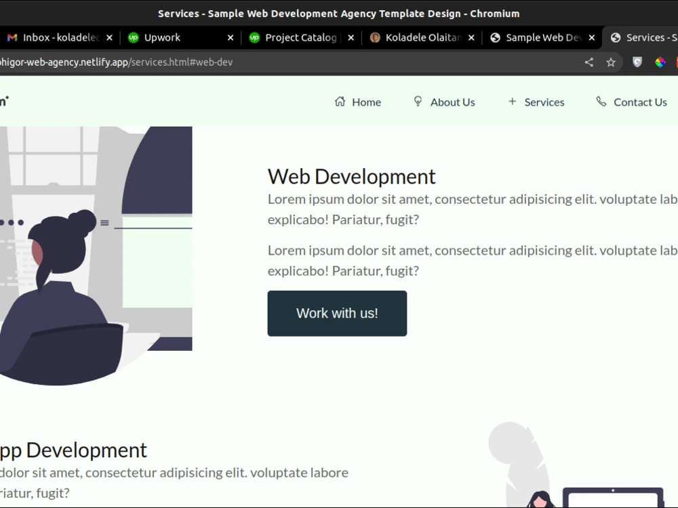Close the Upwork tab

(x=231, y=37)
